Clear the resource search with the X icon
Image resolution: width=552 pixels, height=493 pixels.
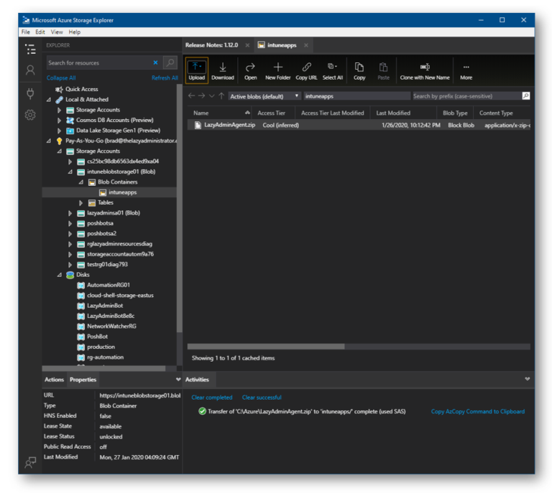pos(155,62)
